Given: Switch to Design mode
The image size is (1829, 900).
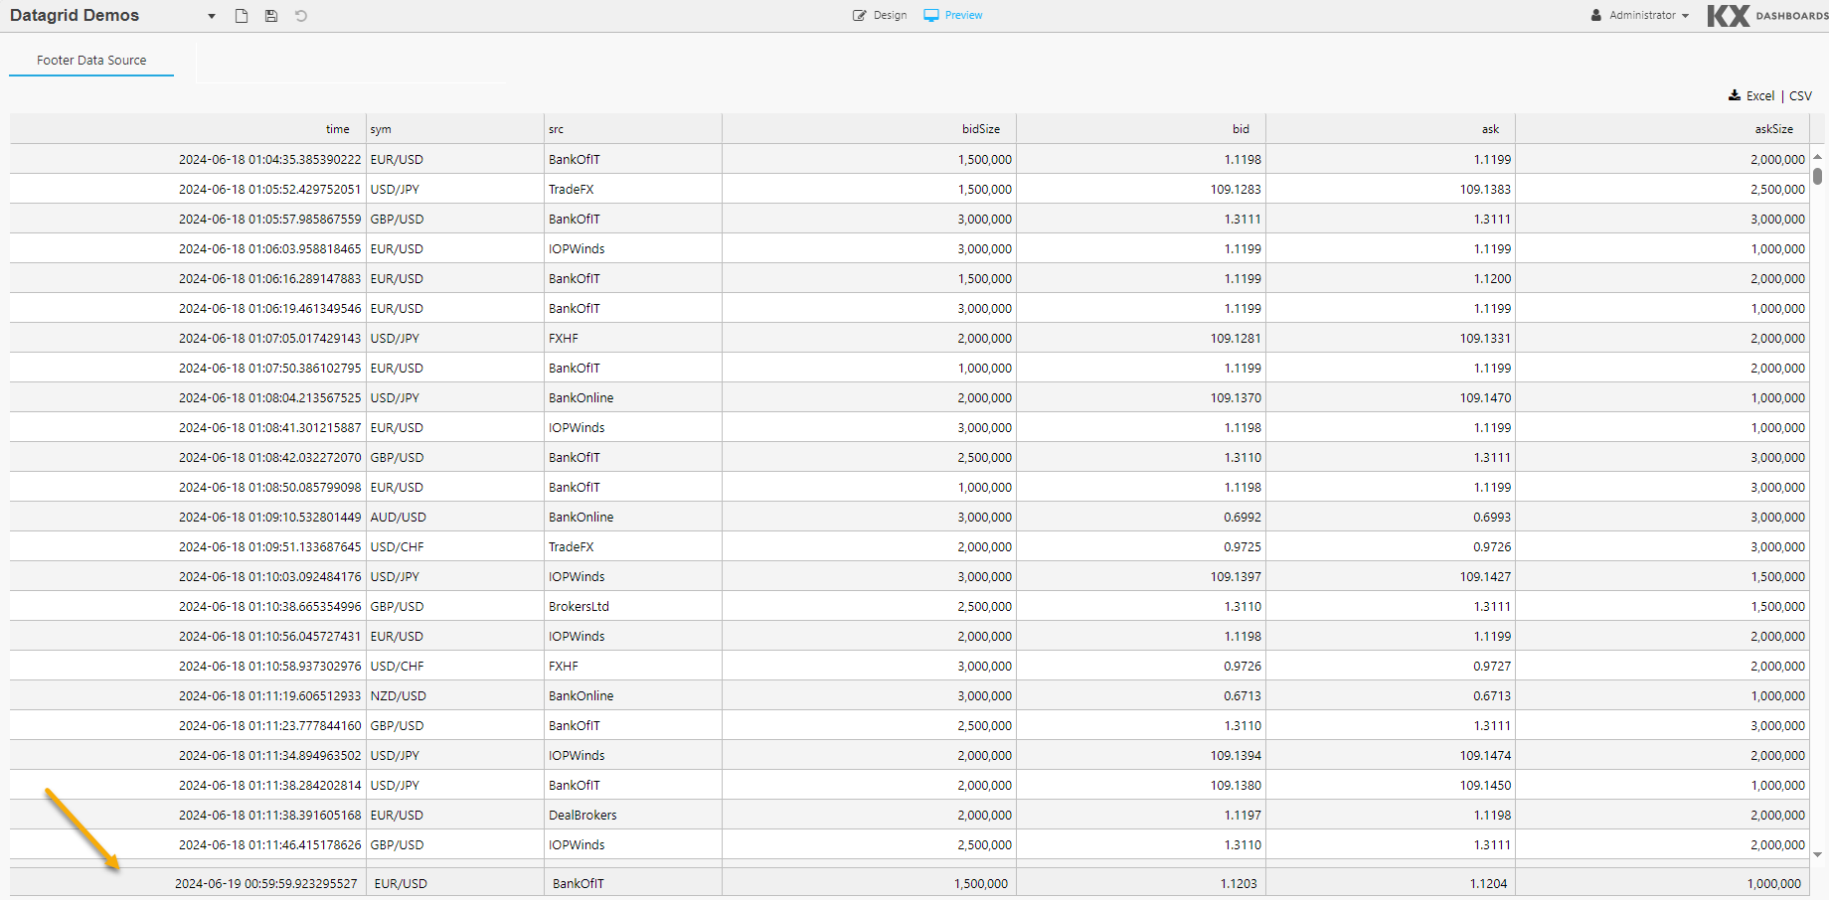Looking at the screenshot, I should (x=880, y=16).
